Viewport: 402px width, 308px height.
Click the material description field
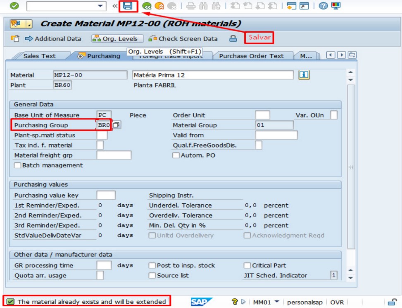tap(213, 75)
